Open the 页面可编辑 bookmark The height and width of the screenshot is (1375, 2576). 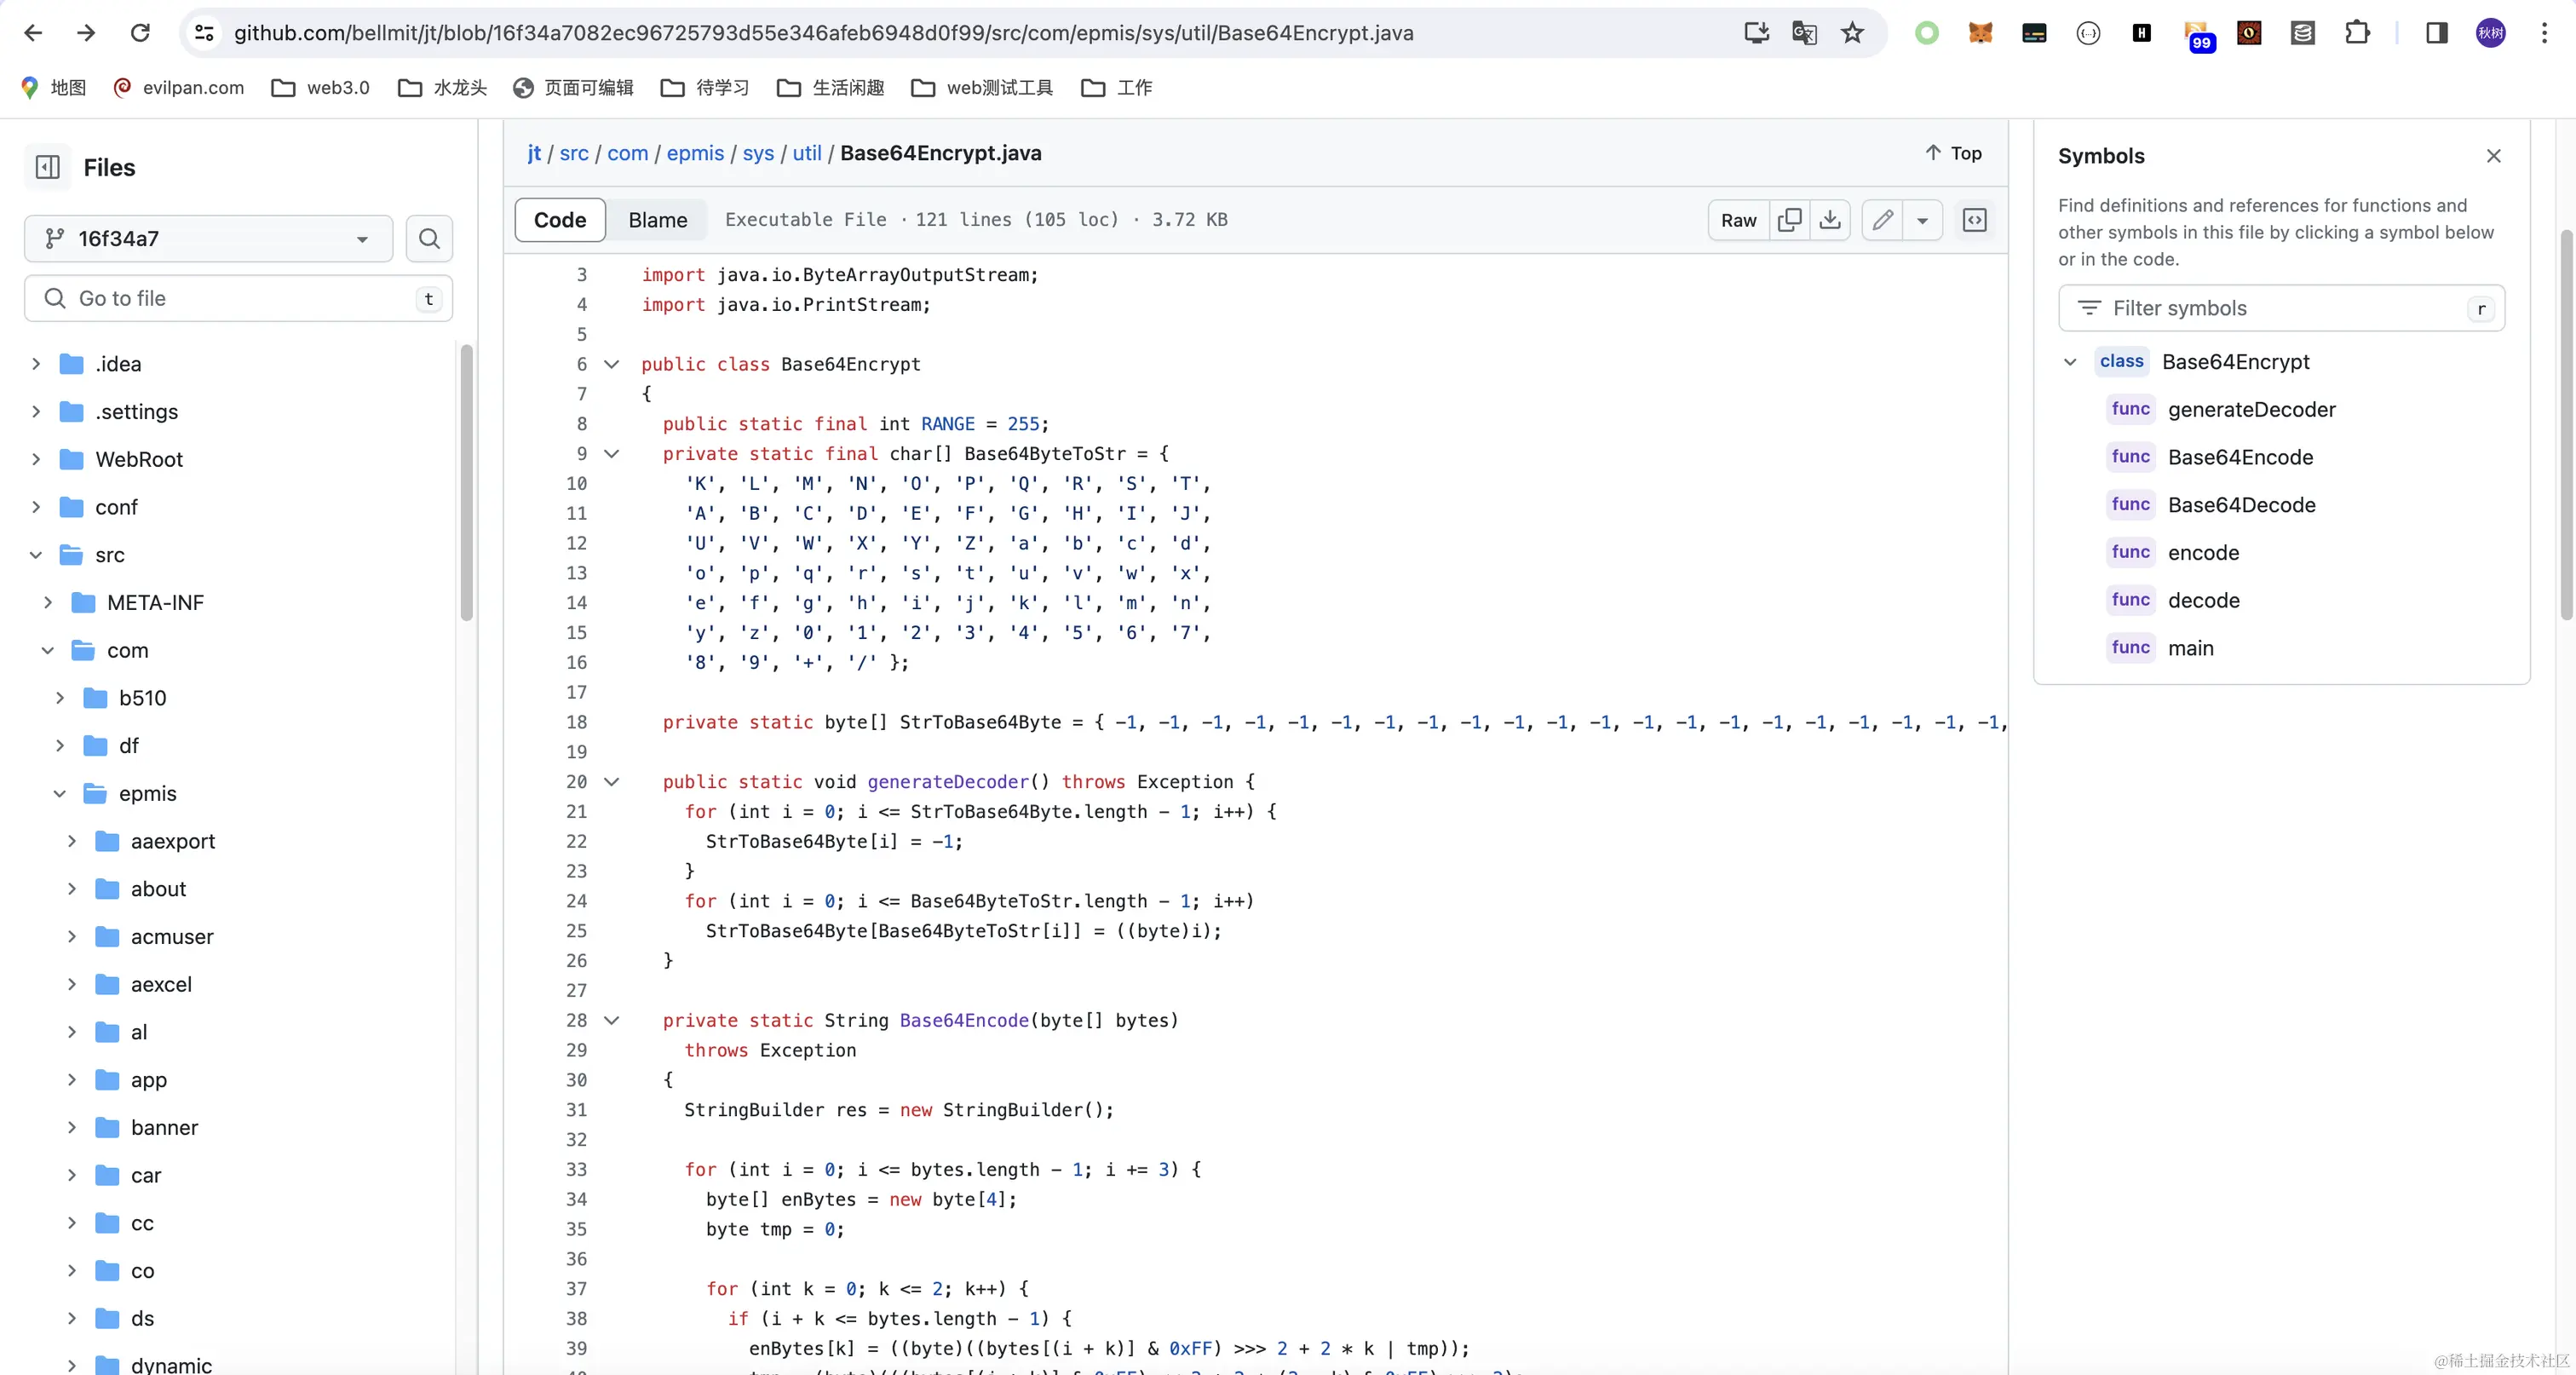pyautogui.click(x=574, y=88)
